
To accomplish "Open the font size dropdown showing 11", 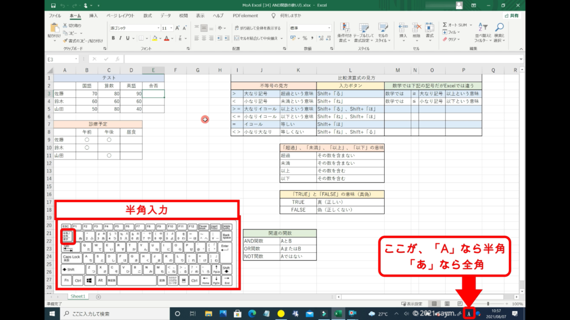I will (x=167, y=28).
